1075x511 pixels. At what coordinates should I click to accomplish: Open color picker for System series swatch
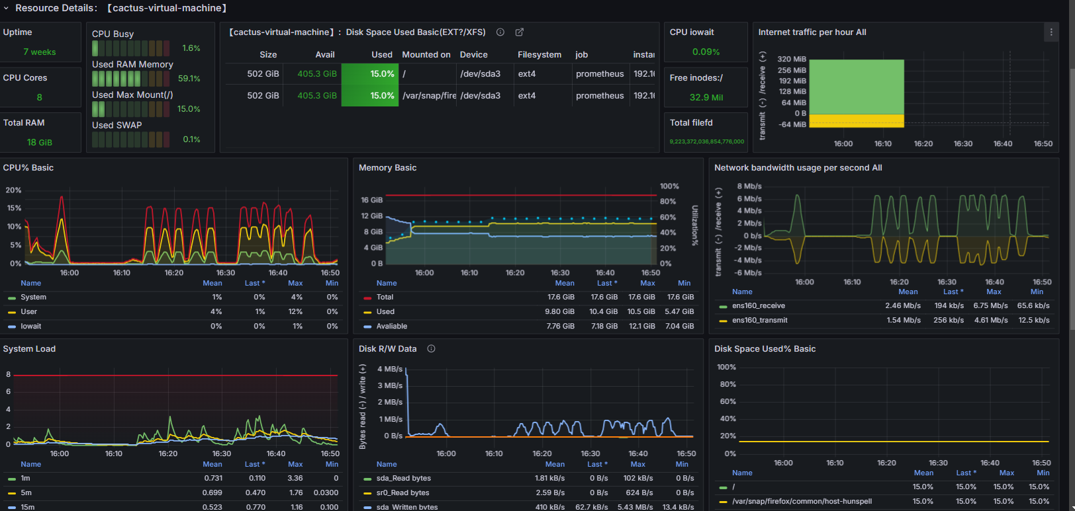[x=12, y=298]
